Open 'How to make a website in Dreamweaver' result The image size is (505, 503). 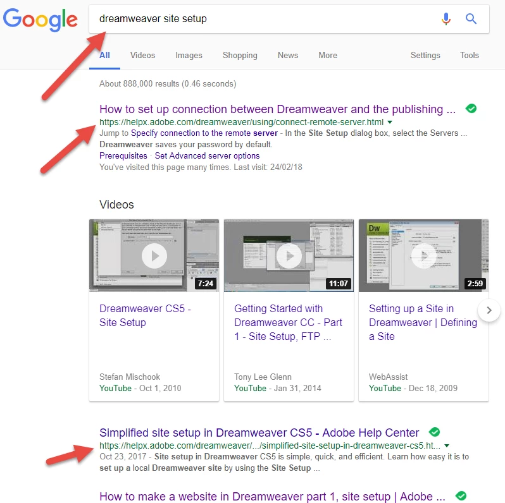tap(272, 497)
